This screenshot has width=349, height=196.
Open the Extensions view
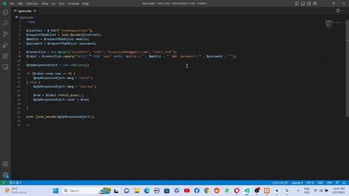pos(5,56)
